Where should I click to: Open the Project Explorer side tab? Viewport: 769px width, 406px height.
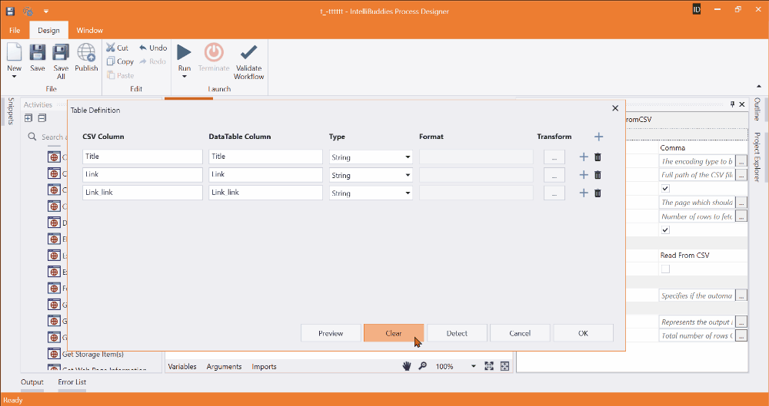pyautogui.click(x=757, y=157)
